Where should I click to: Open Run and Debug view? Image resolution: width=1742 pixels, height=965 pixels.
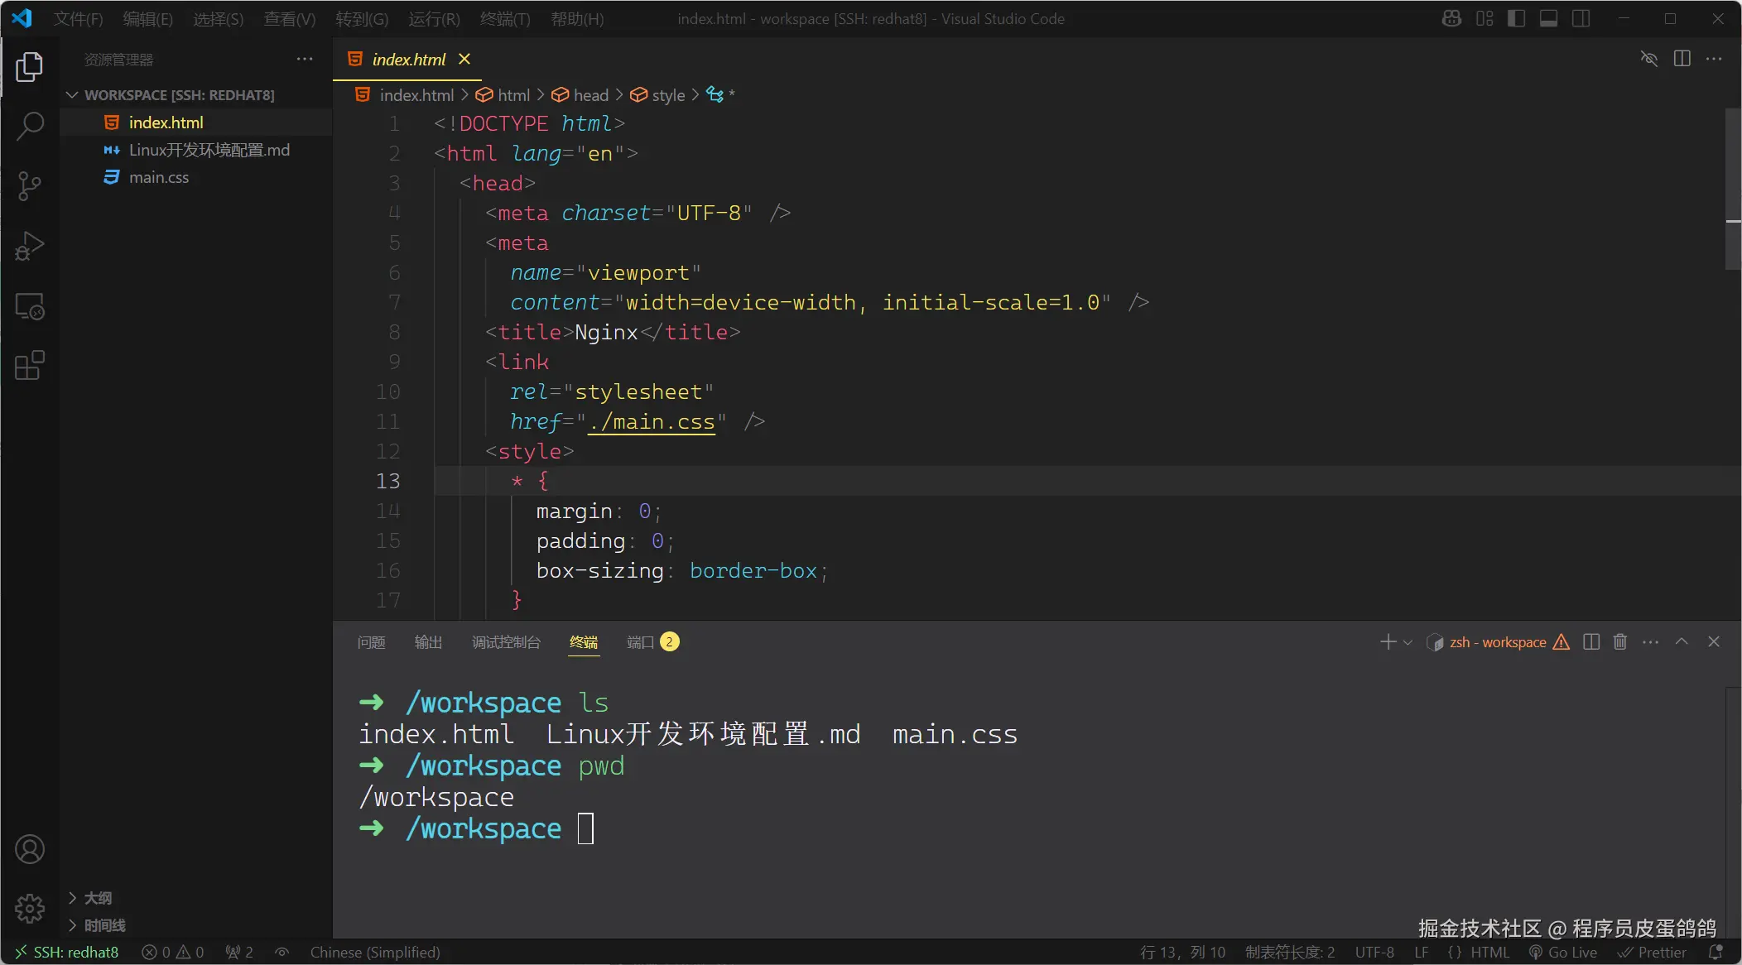(30, 246)
